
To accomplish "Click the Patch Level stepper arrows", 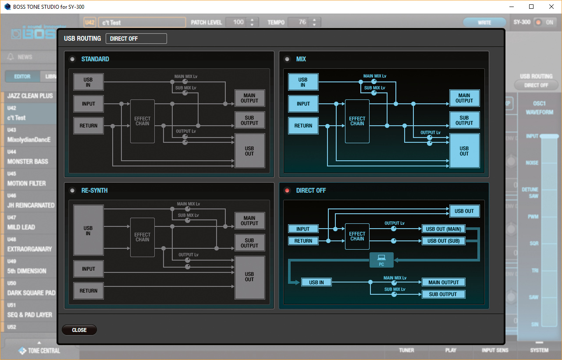I will click(x=252, y=22).
